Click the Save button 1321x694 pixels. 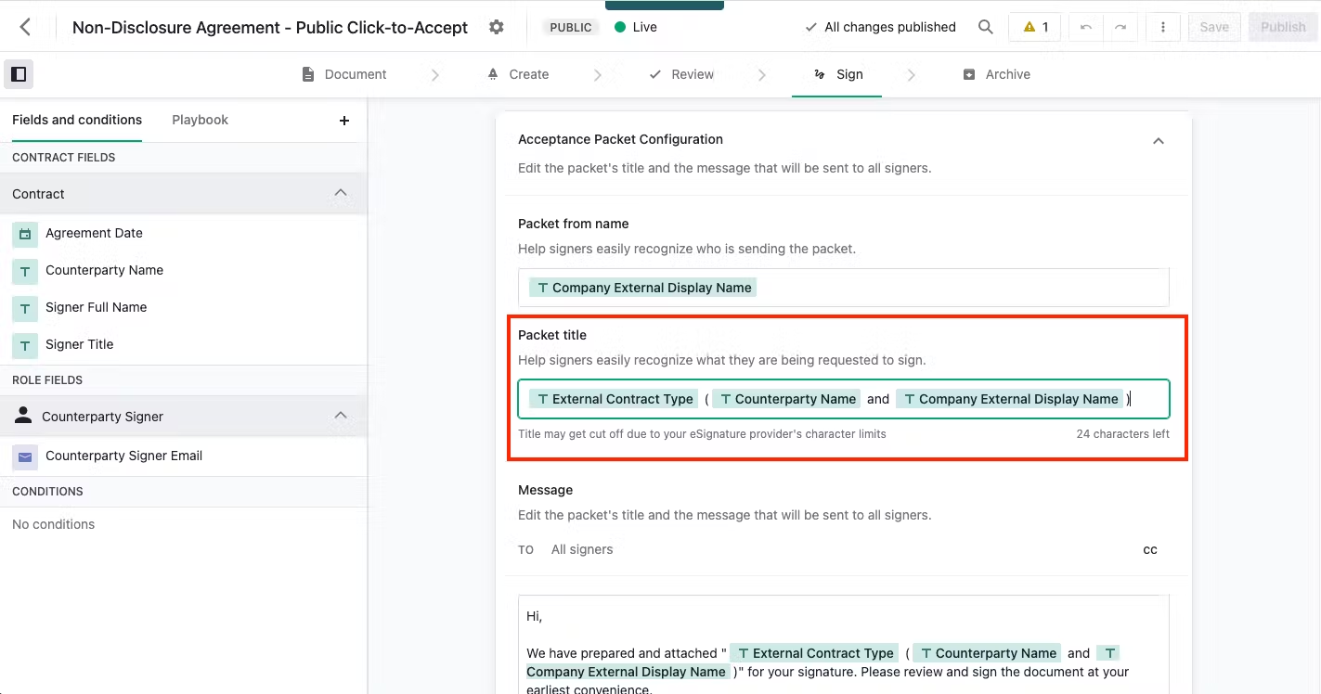1213,27
